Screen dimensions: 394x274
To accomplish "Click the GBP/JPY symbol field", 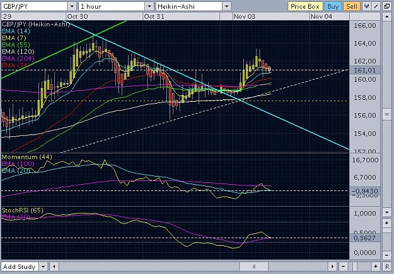I will tap(35, 6).
